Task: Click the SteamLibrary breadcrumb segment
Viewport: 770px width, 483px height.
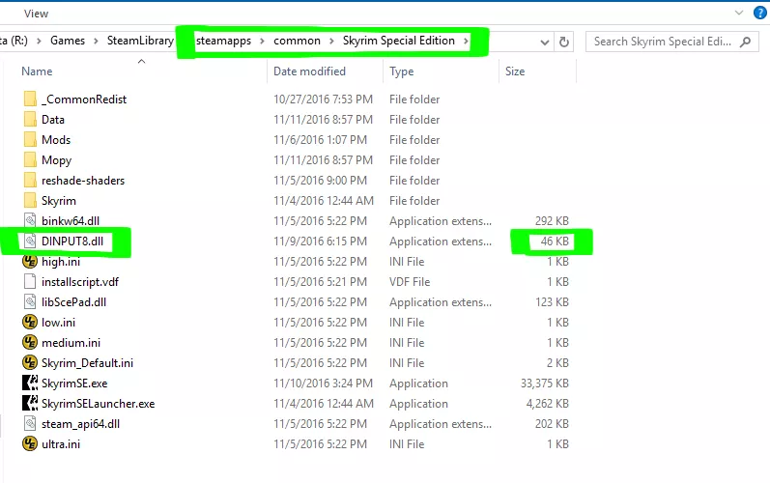Action: pyautogui.click(x=140, y=41)
